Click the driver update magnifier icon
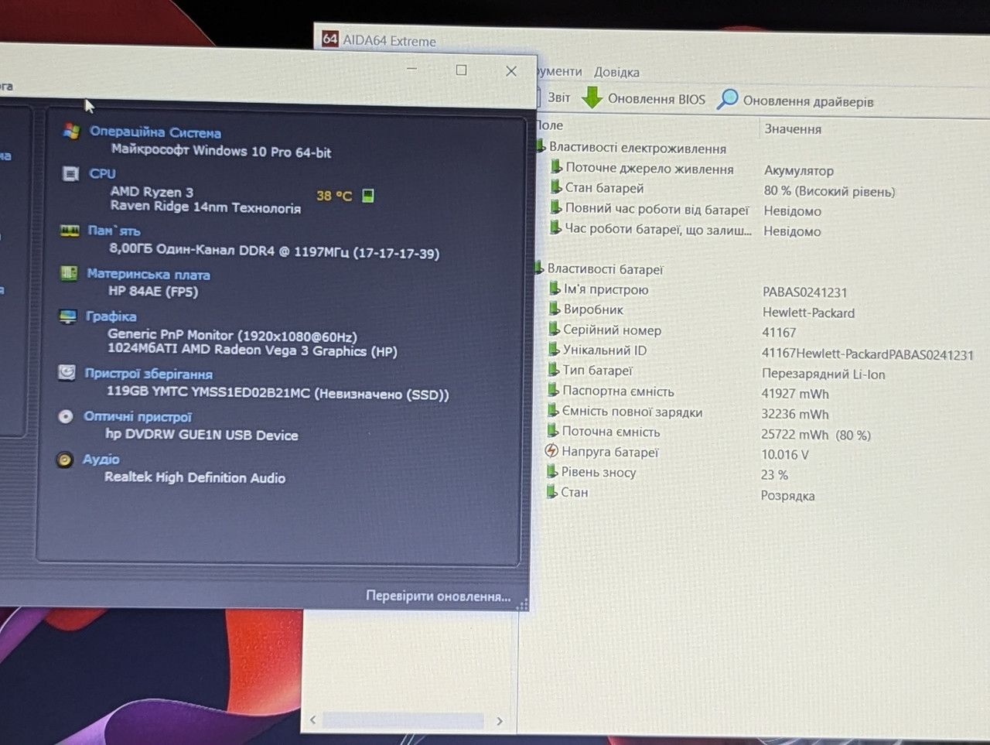 point(727,99)
